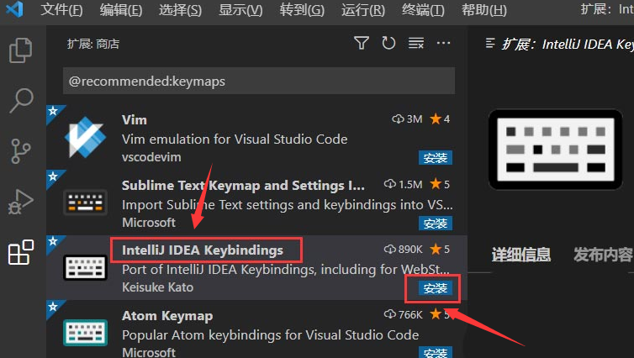Open the 帮助(H) menu
Viewport: 634px width, 358px height.
(x=484, y=10)
